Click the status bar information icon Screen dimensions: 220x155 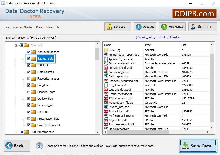pyautogui.click(x=39, y=146)
